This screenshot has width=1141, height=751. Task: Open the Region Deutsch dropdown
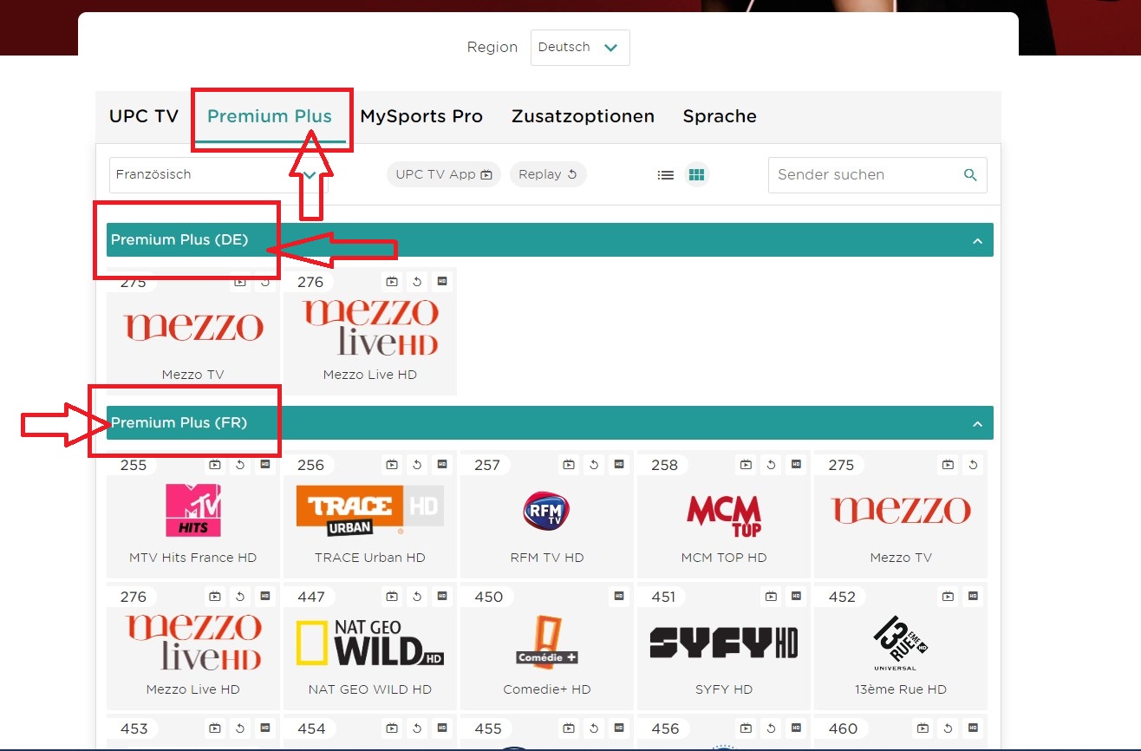(x=579, y=48)
